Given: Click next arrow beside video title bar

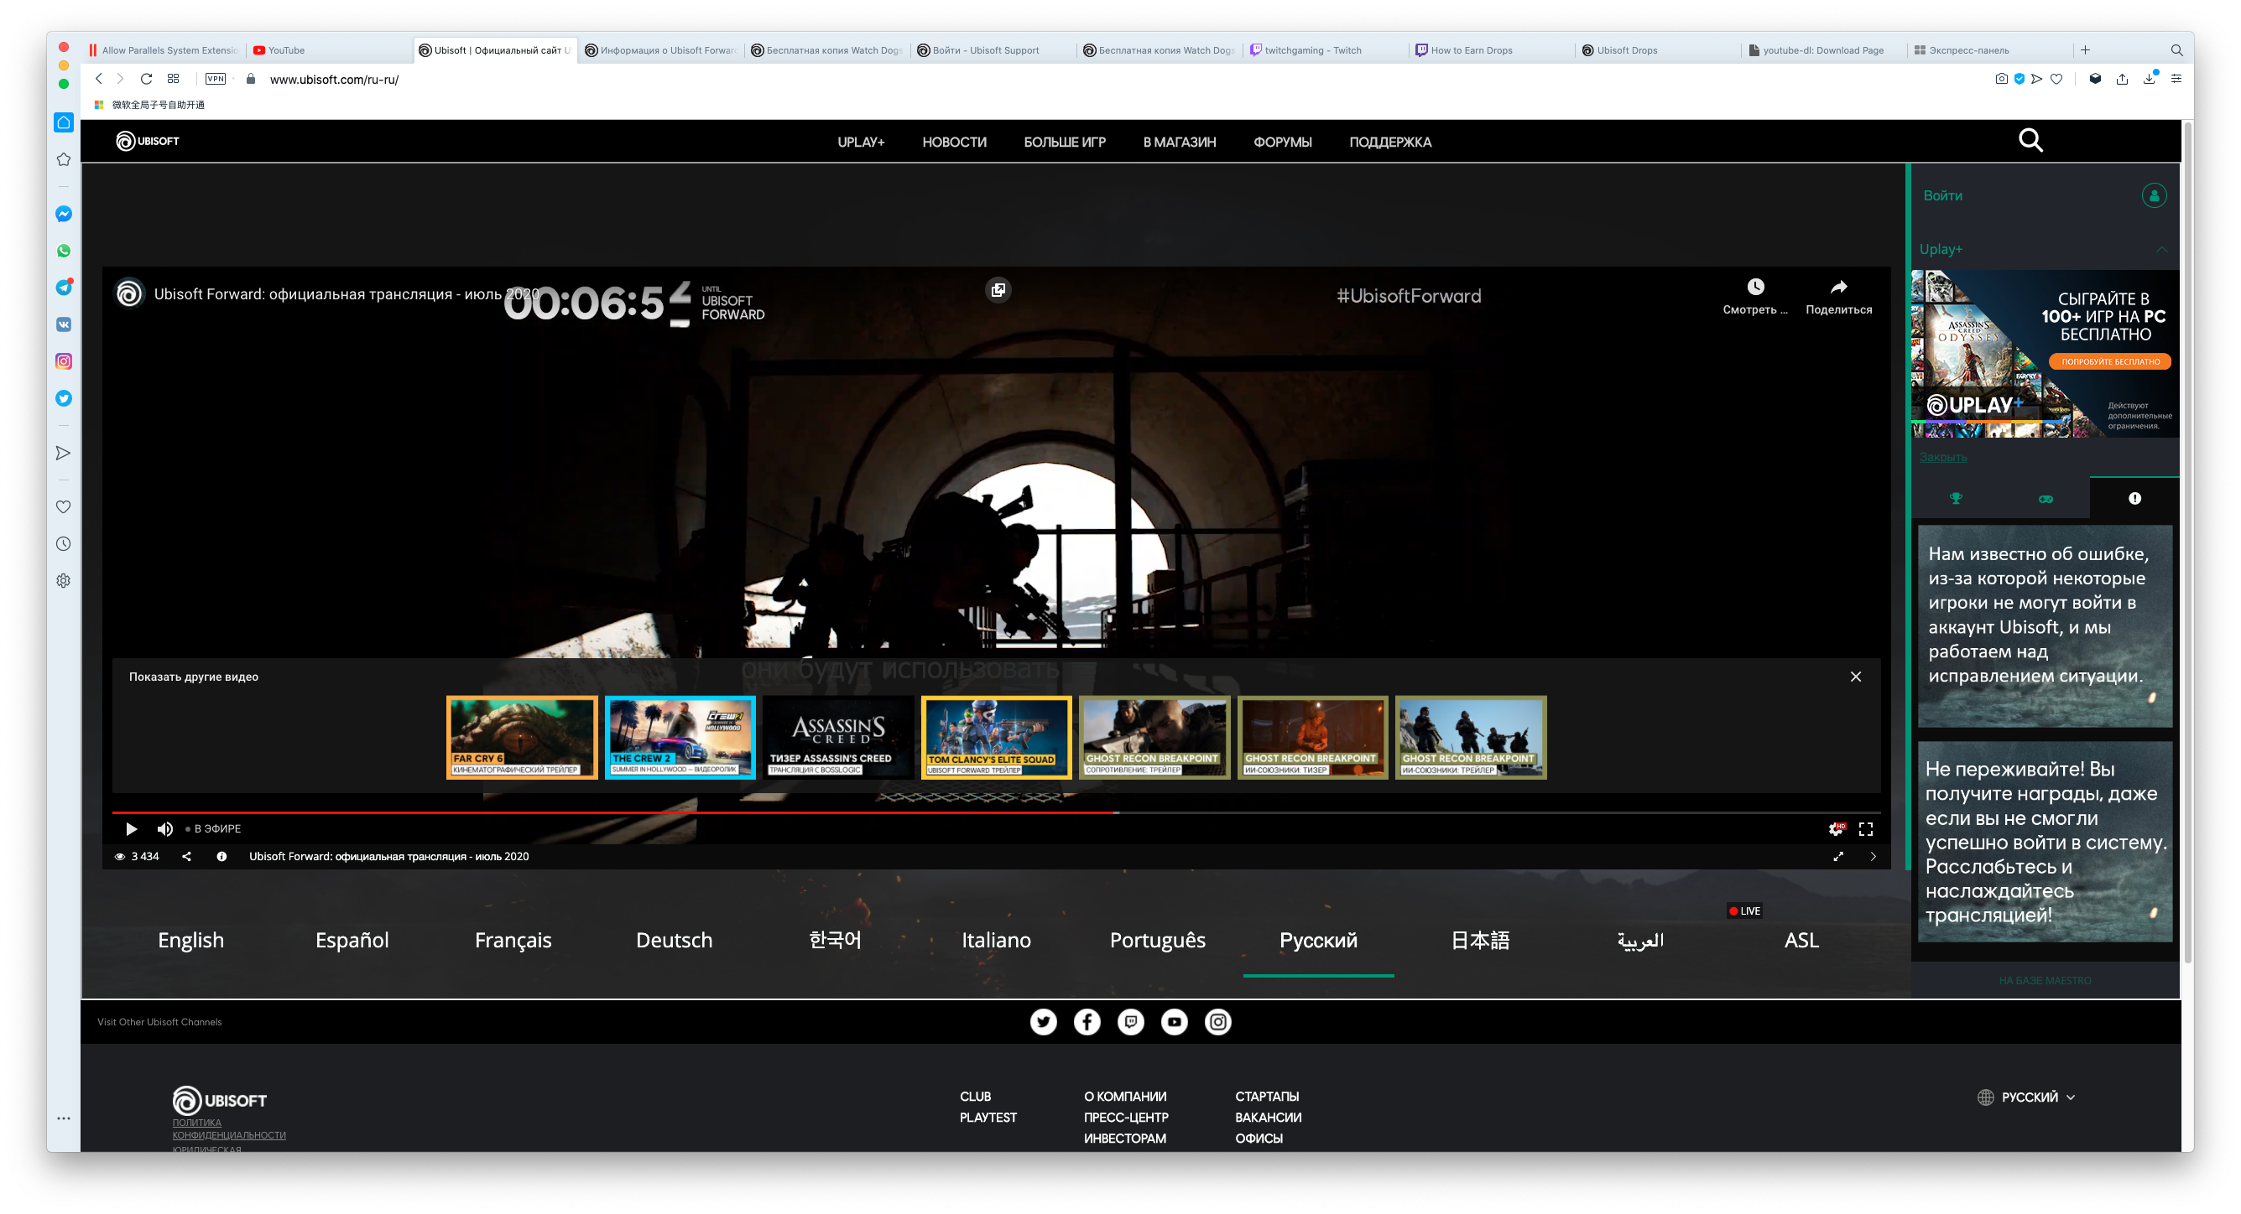Looking at the screenshot, I should click(1872, 857).
